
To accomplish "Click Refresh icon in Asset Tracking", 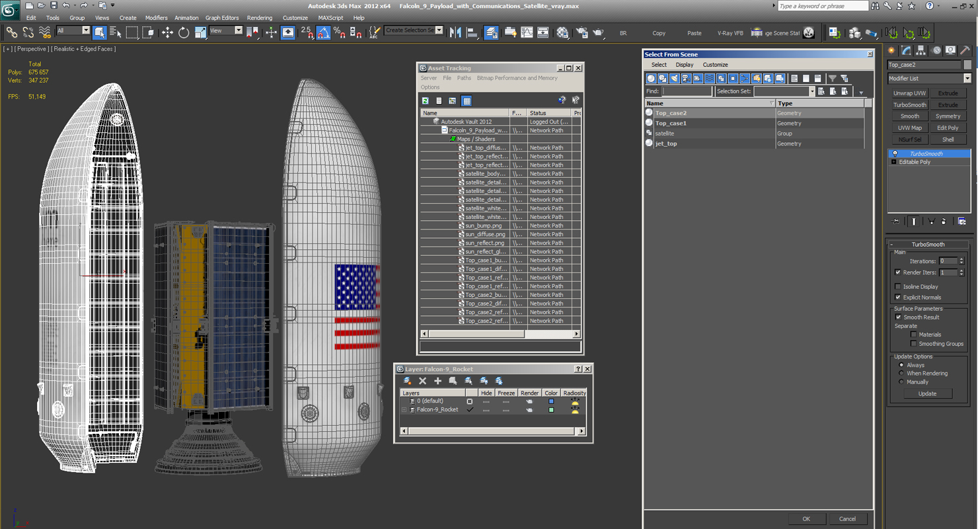I will click(x=426, y=101).
